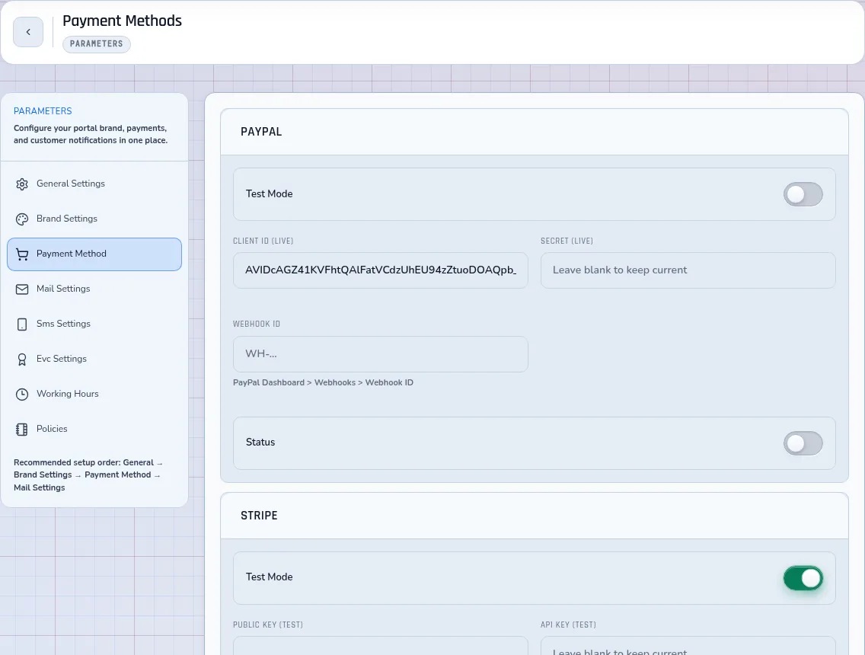Click the Evc Settings badge icon

point(22,359)
